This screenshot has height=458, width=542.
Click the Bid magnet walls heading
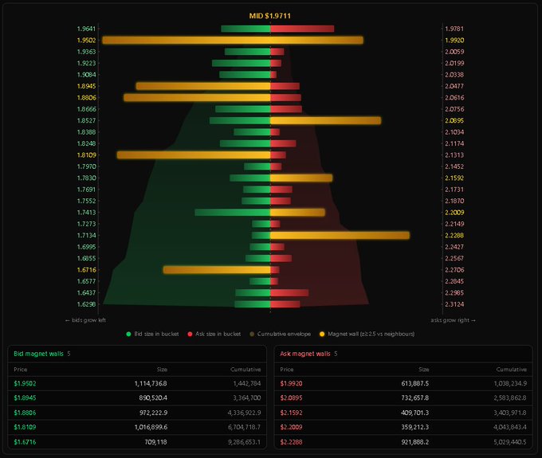point(38,354)
